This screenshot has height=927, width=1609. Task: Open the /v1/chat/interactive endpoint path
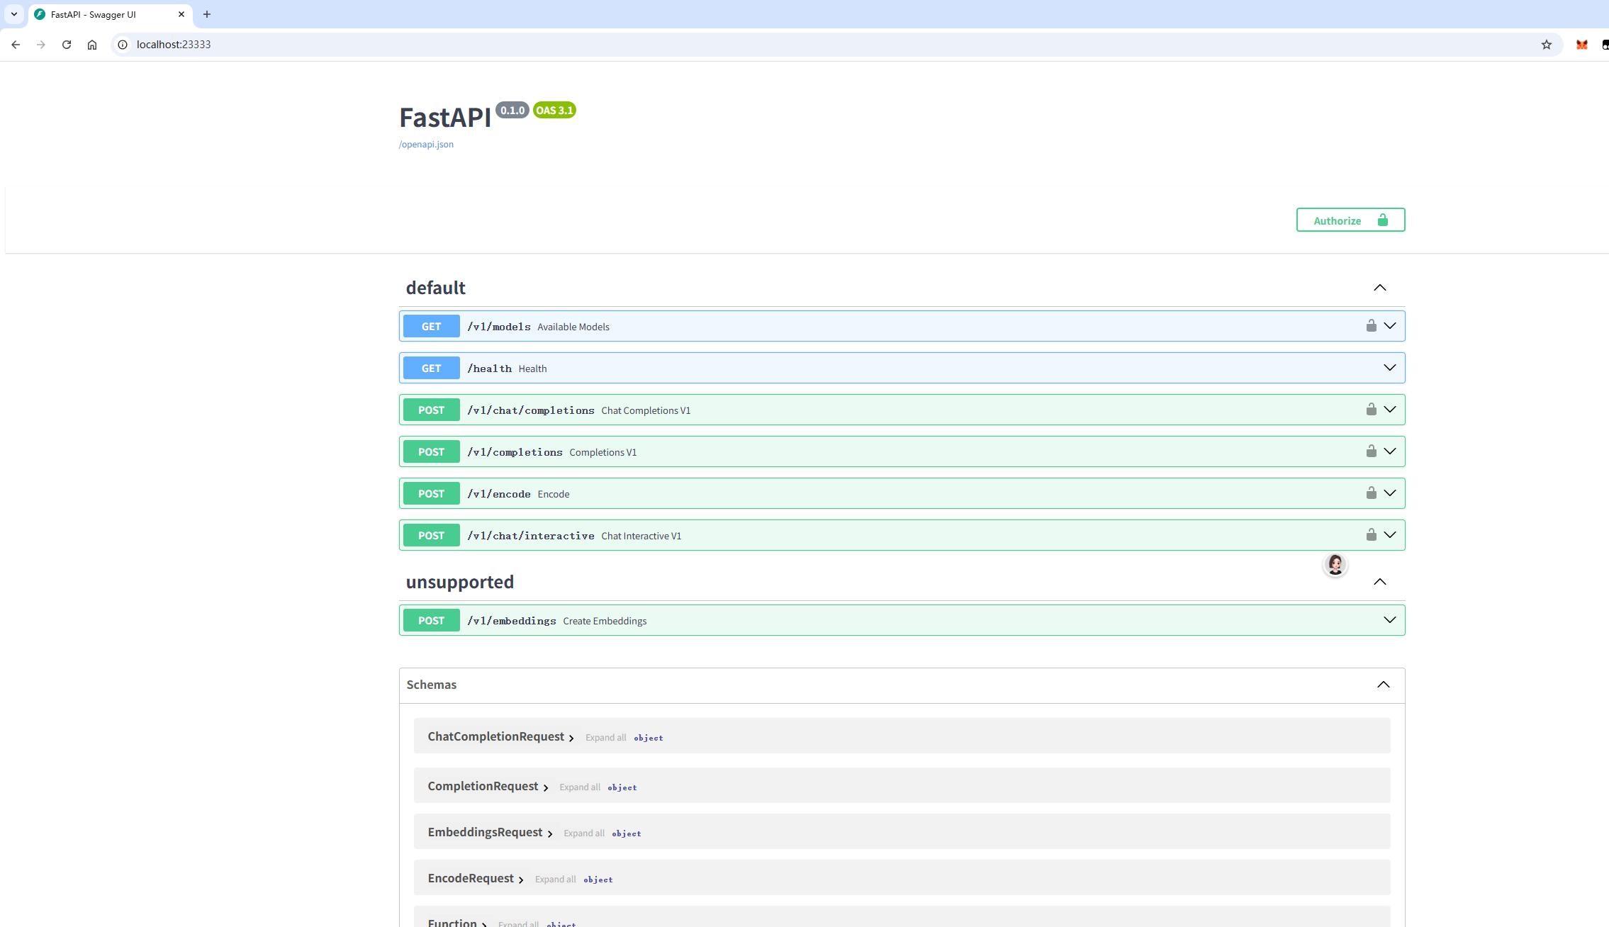point(531,536)
